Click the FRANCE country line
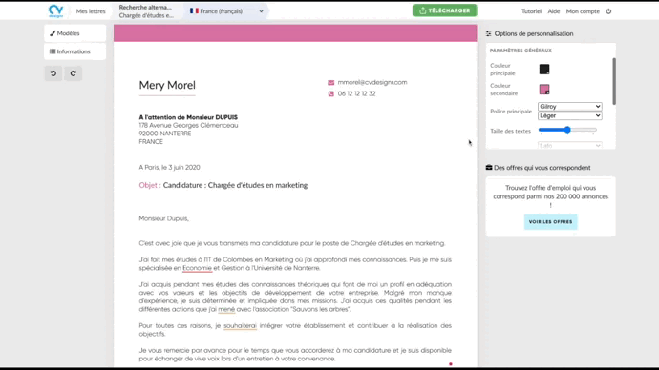This screenshot has width=659, height=370. 151,142
